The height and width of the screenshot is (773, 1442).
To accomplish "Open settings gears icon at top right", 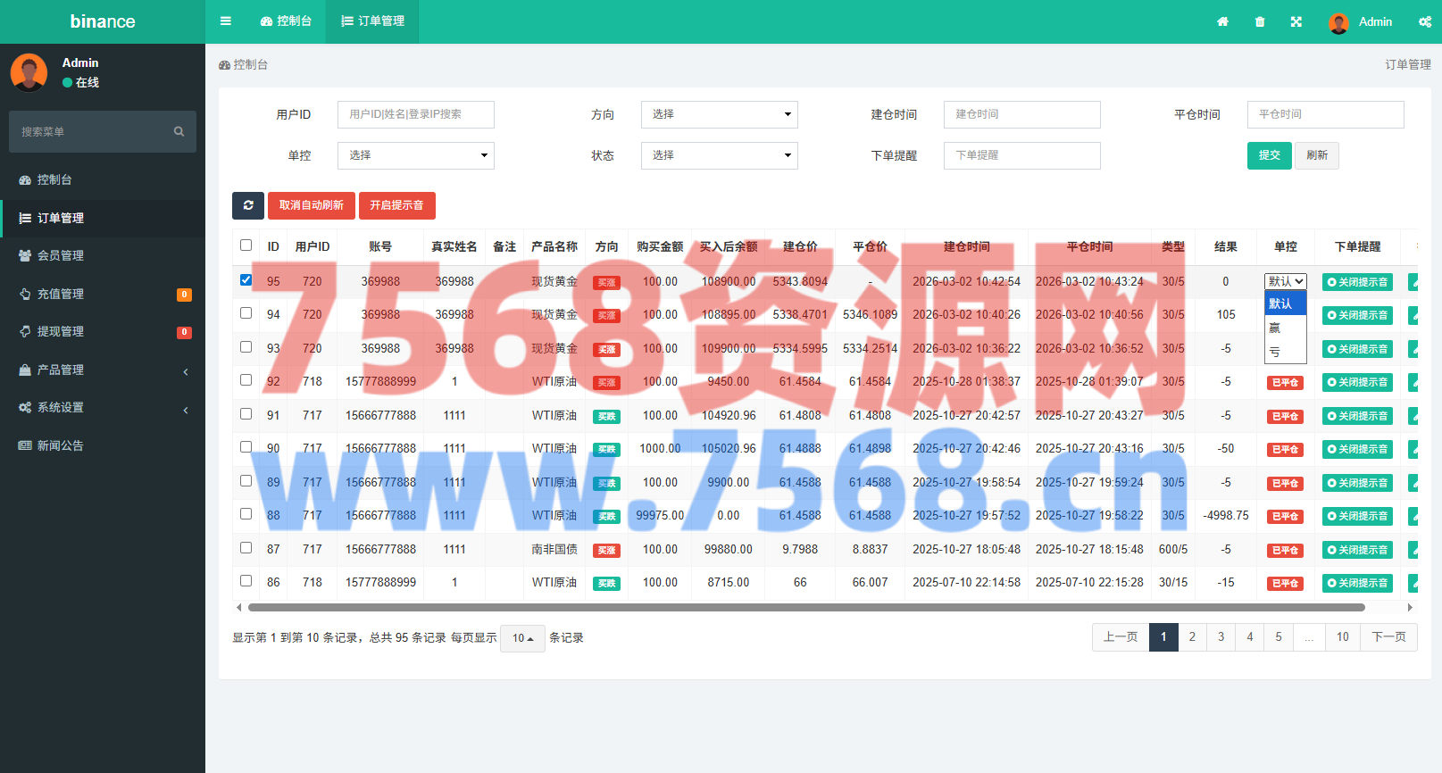I will point(1424,21).
